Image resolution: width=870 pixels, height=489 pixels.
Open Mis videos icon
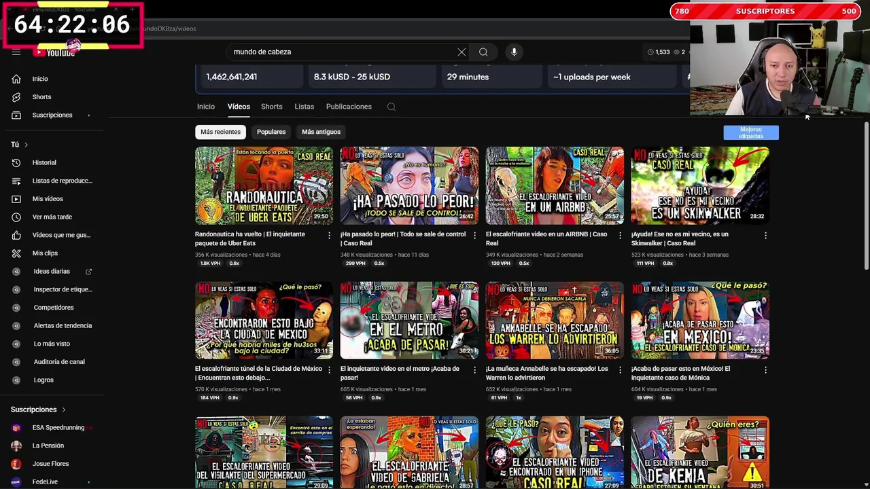[16, 199]
